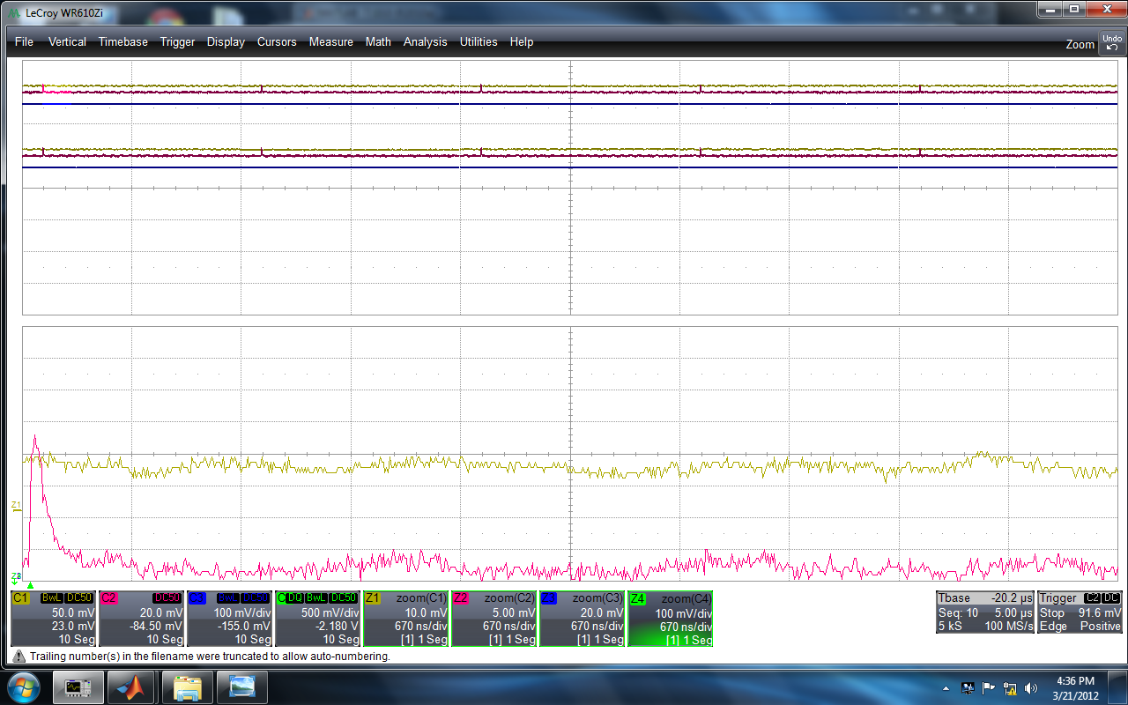Image resolution: width=1128 pixels, height=705 pixels.
Task: Open the File menu
Action: coord(24,41)
